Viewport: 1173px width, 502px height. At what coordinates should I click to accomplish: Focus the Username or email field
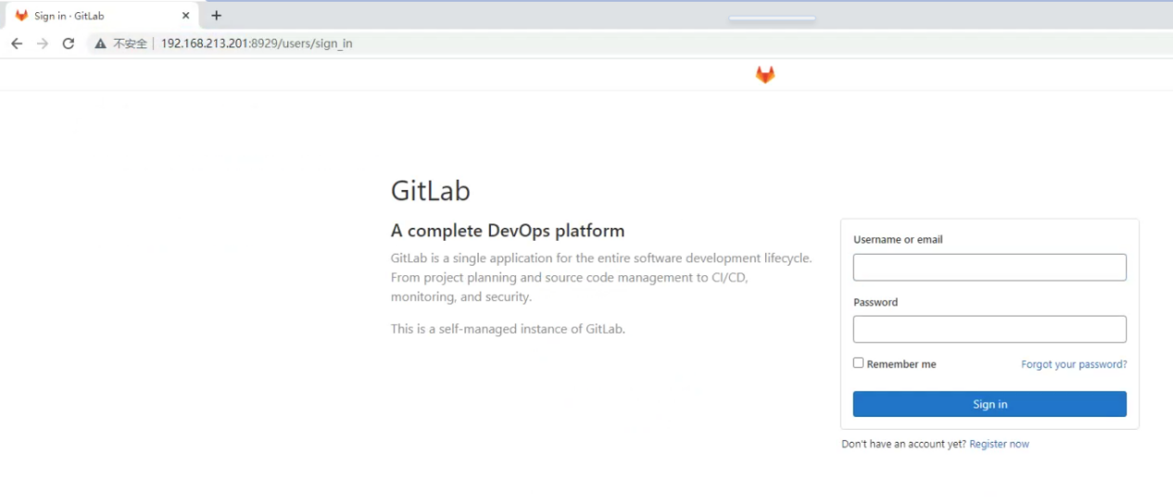989,268
